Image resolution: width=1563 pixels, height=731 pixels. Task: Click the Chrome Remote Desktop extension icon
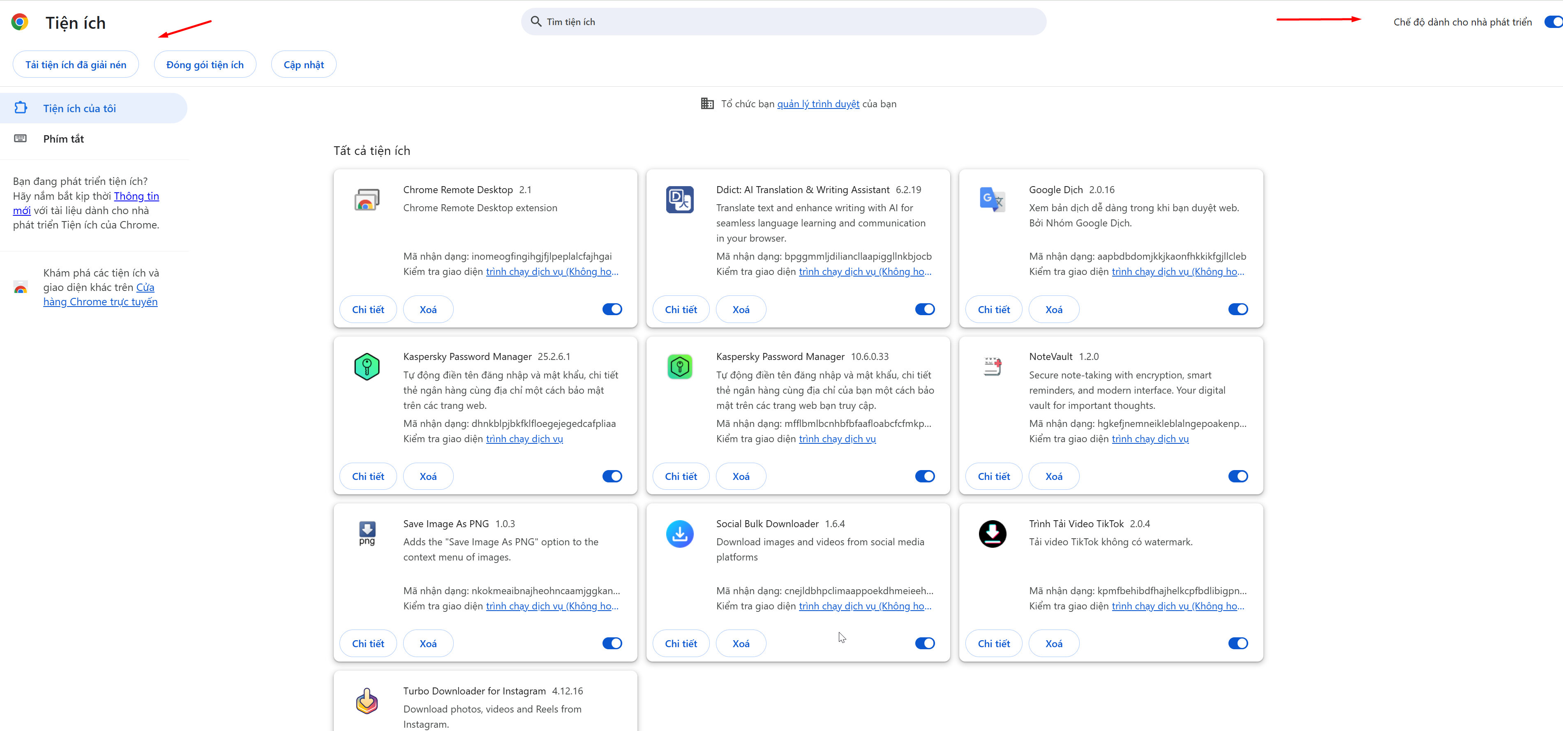point(367,200)
